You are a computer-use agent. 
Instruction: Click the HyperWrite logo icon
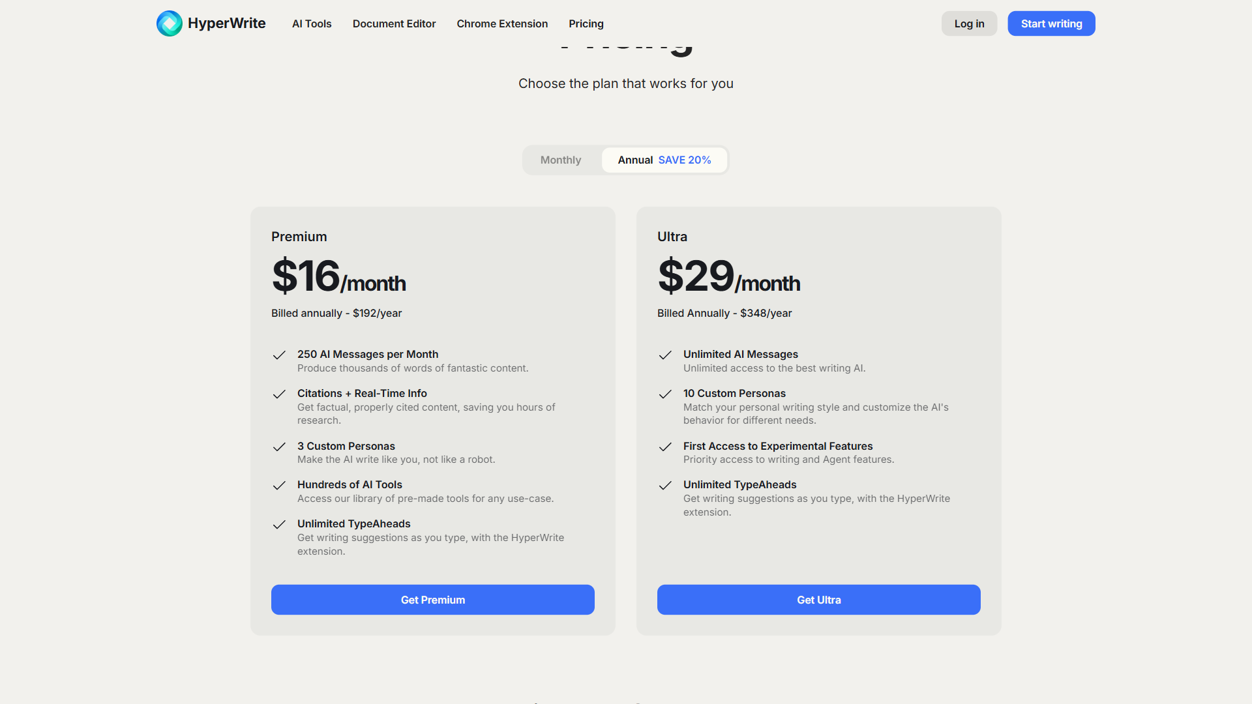(170, 23)
